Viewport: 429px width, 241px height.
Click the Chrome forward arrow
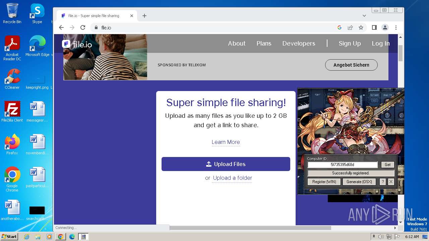pos(72,28)
